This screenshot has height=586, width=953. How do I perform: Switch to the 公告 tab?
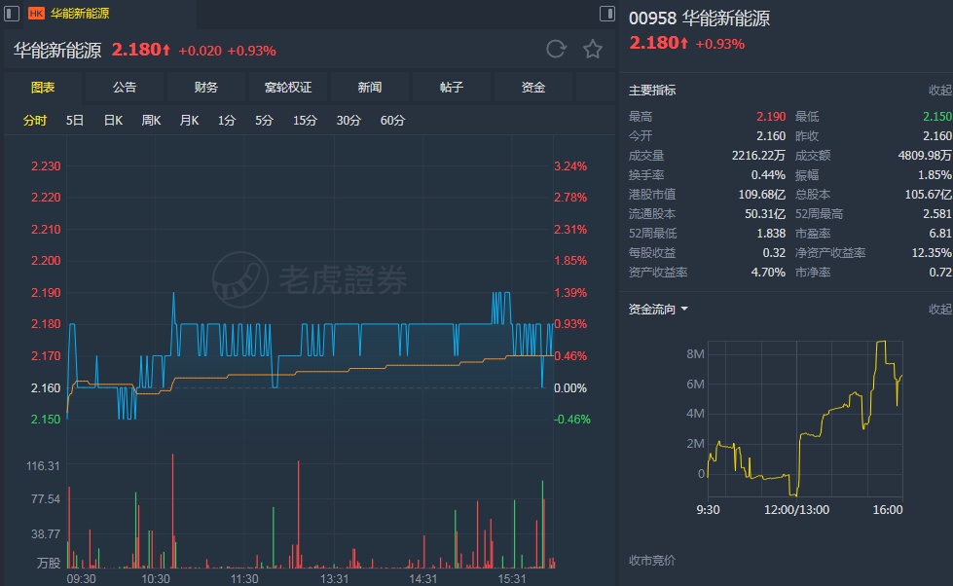click(125, 88)
